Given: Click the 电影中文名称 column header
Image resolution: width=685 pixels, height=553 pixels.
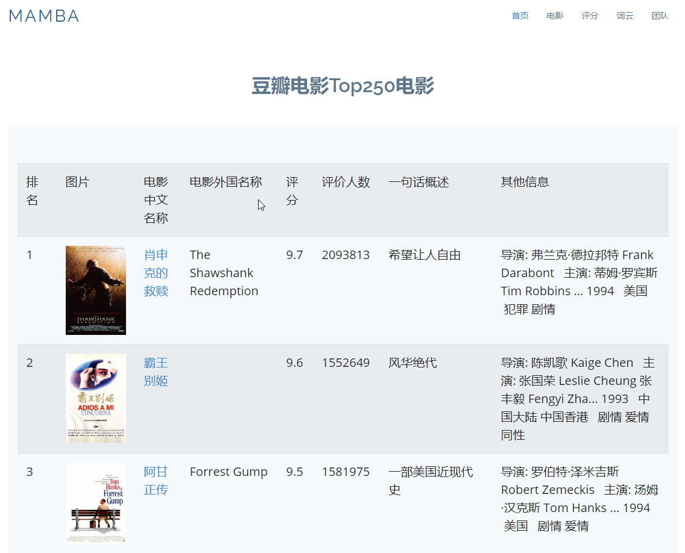Looking at the screenshot, I should (x=156, y=200).
